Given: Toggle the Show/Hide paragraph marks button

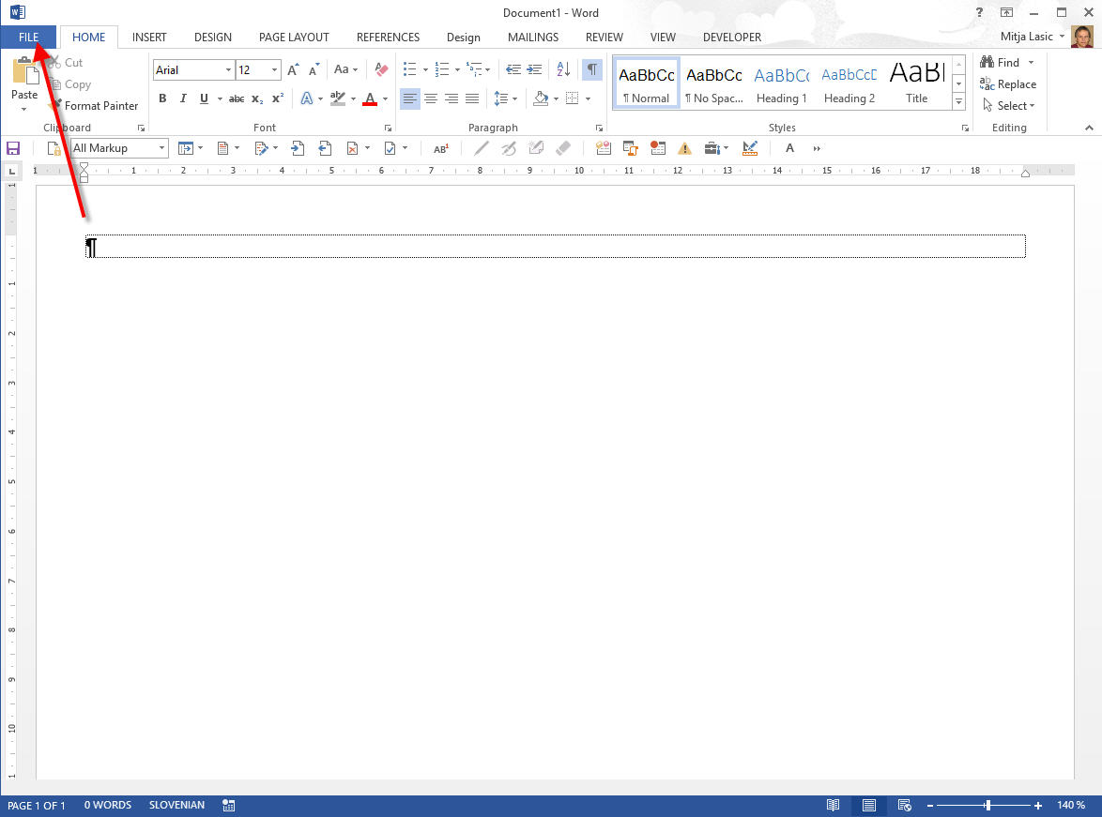Looking at the screenshot, I should (x=591, y=69).
